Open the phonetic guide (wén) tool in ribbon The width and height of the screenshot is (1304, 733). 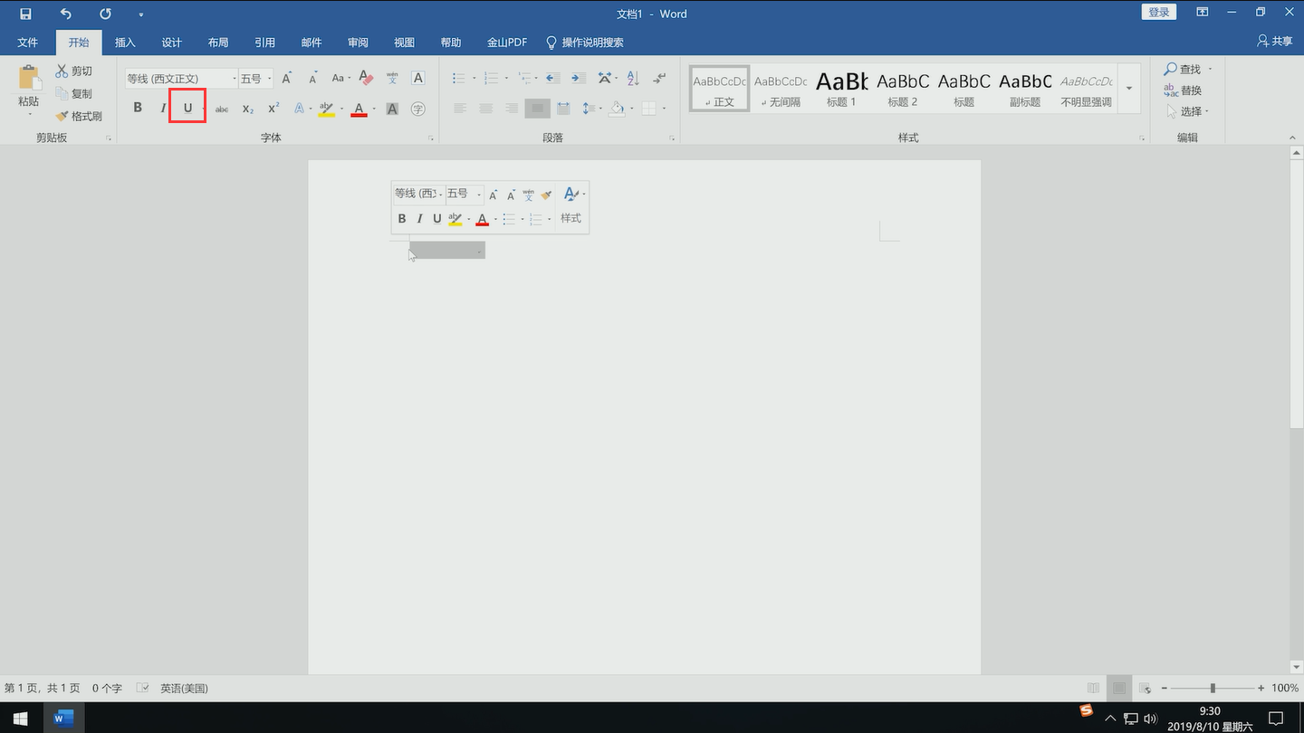tap(392, 79)
